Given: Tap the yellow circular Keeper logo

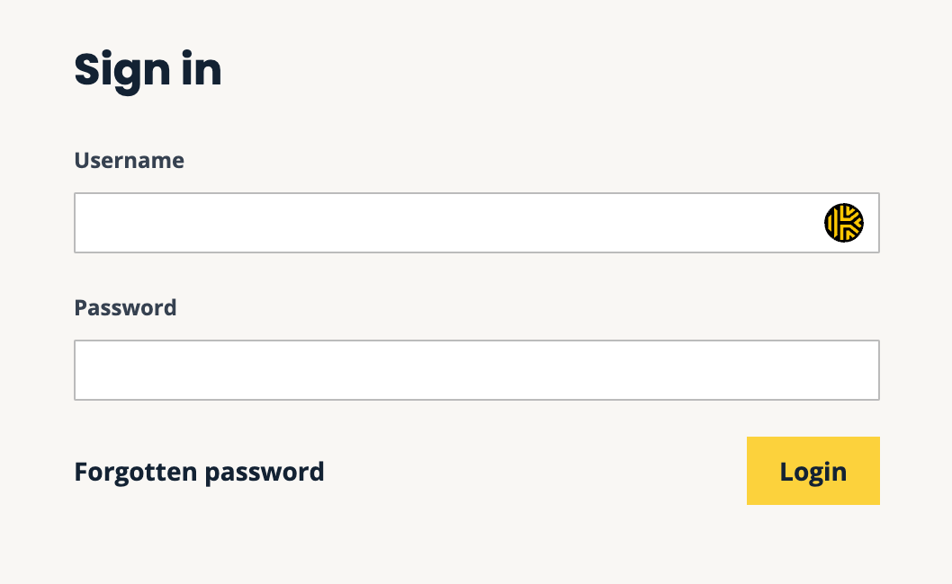Looking at the screenshot, I should (x=843, y=223).
